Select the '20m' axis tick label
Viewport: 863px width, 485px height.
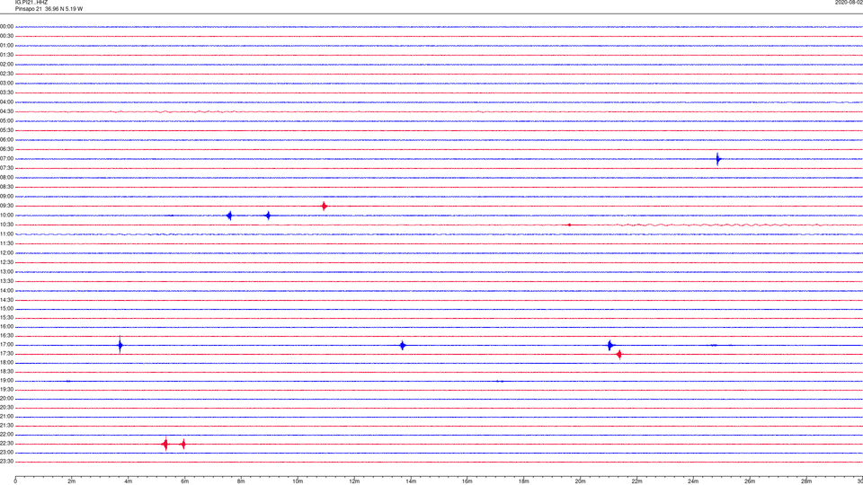coord(580,481)
